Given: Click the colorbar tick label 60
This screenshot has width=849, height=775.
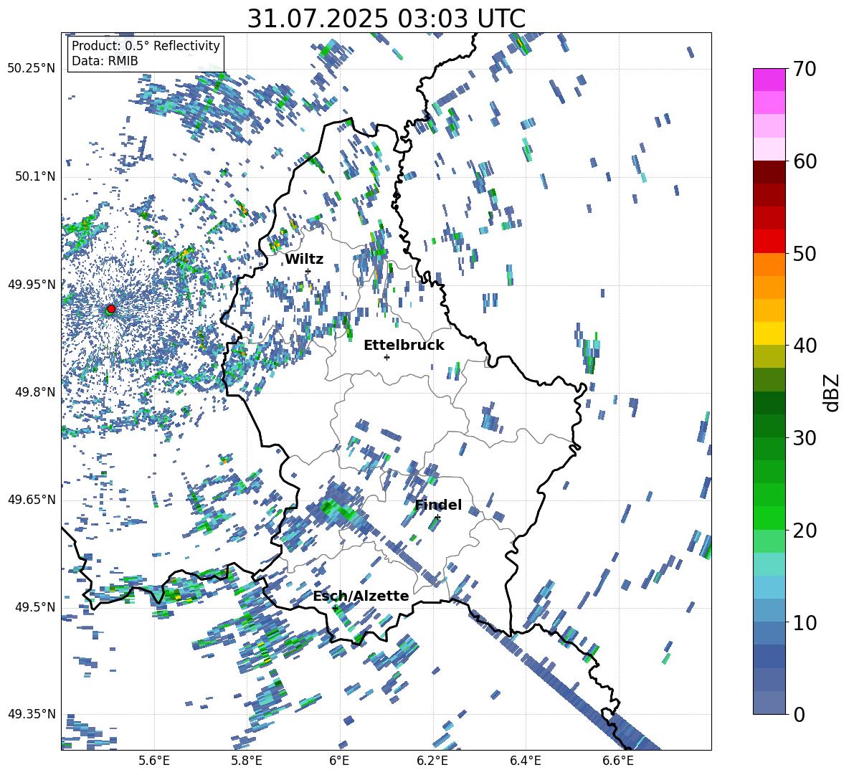Looking at the screenshot, I should 805,161.
